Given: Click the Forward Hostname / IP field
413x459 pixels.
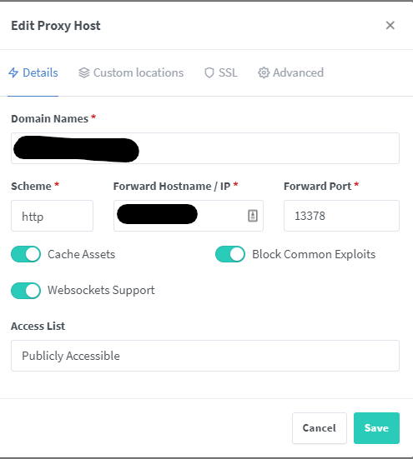Looking at the screenshot, I should pyautogui.click(x=189, y=216).
